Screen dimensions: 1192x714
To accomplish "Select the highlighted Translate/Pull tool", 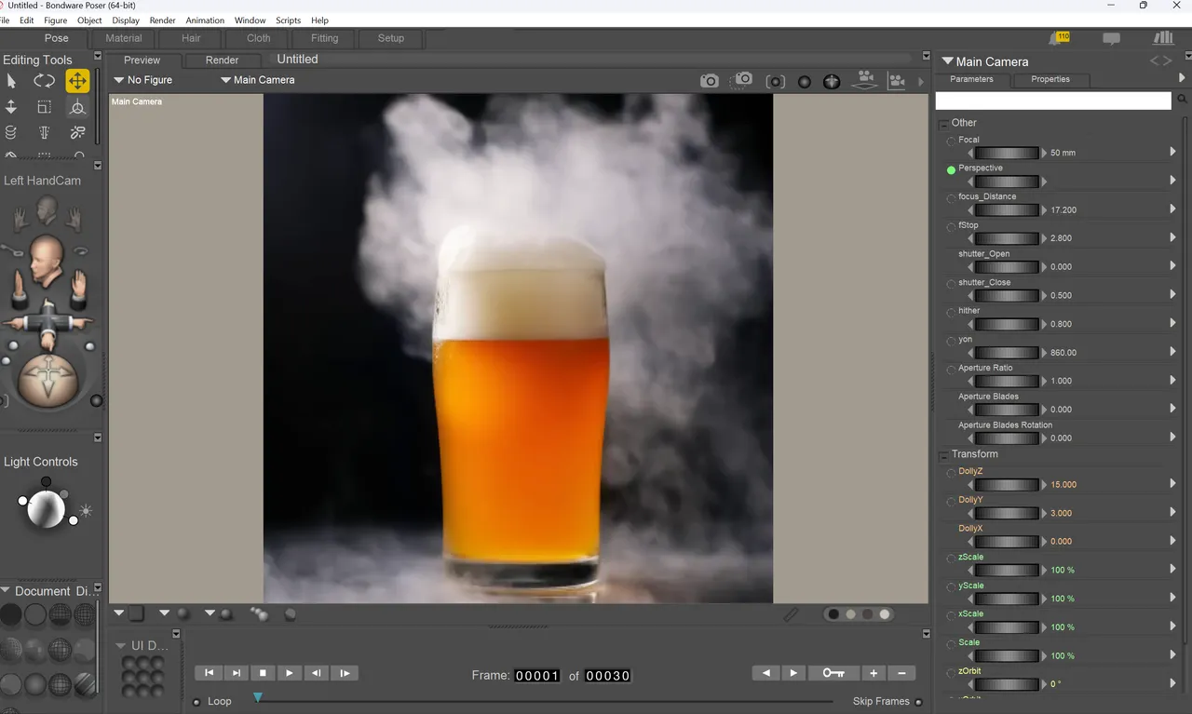I will [x=77, y=82].
